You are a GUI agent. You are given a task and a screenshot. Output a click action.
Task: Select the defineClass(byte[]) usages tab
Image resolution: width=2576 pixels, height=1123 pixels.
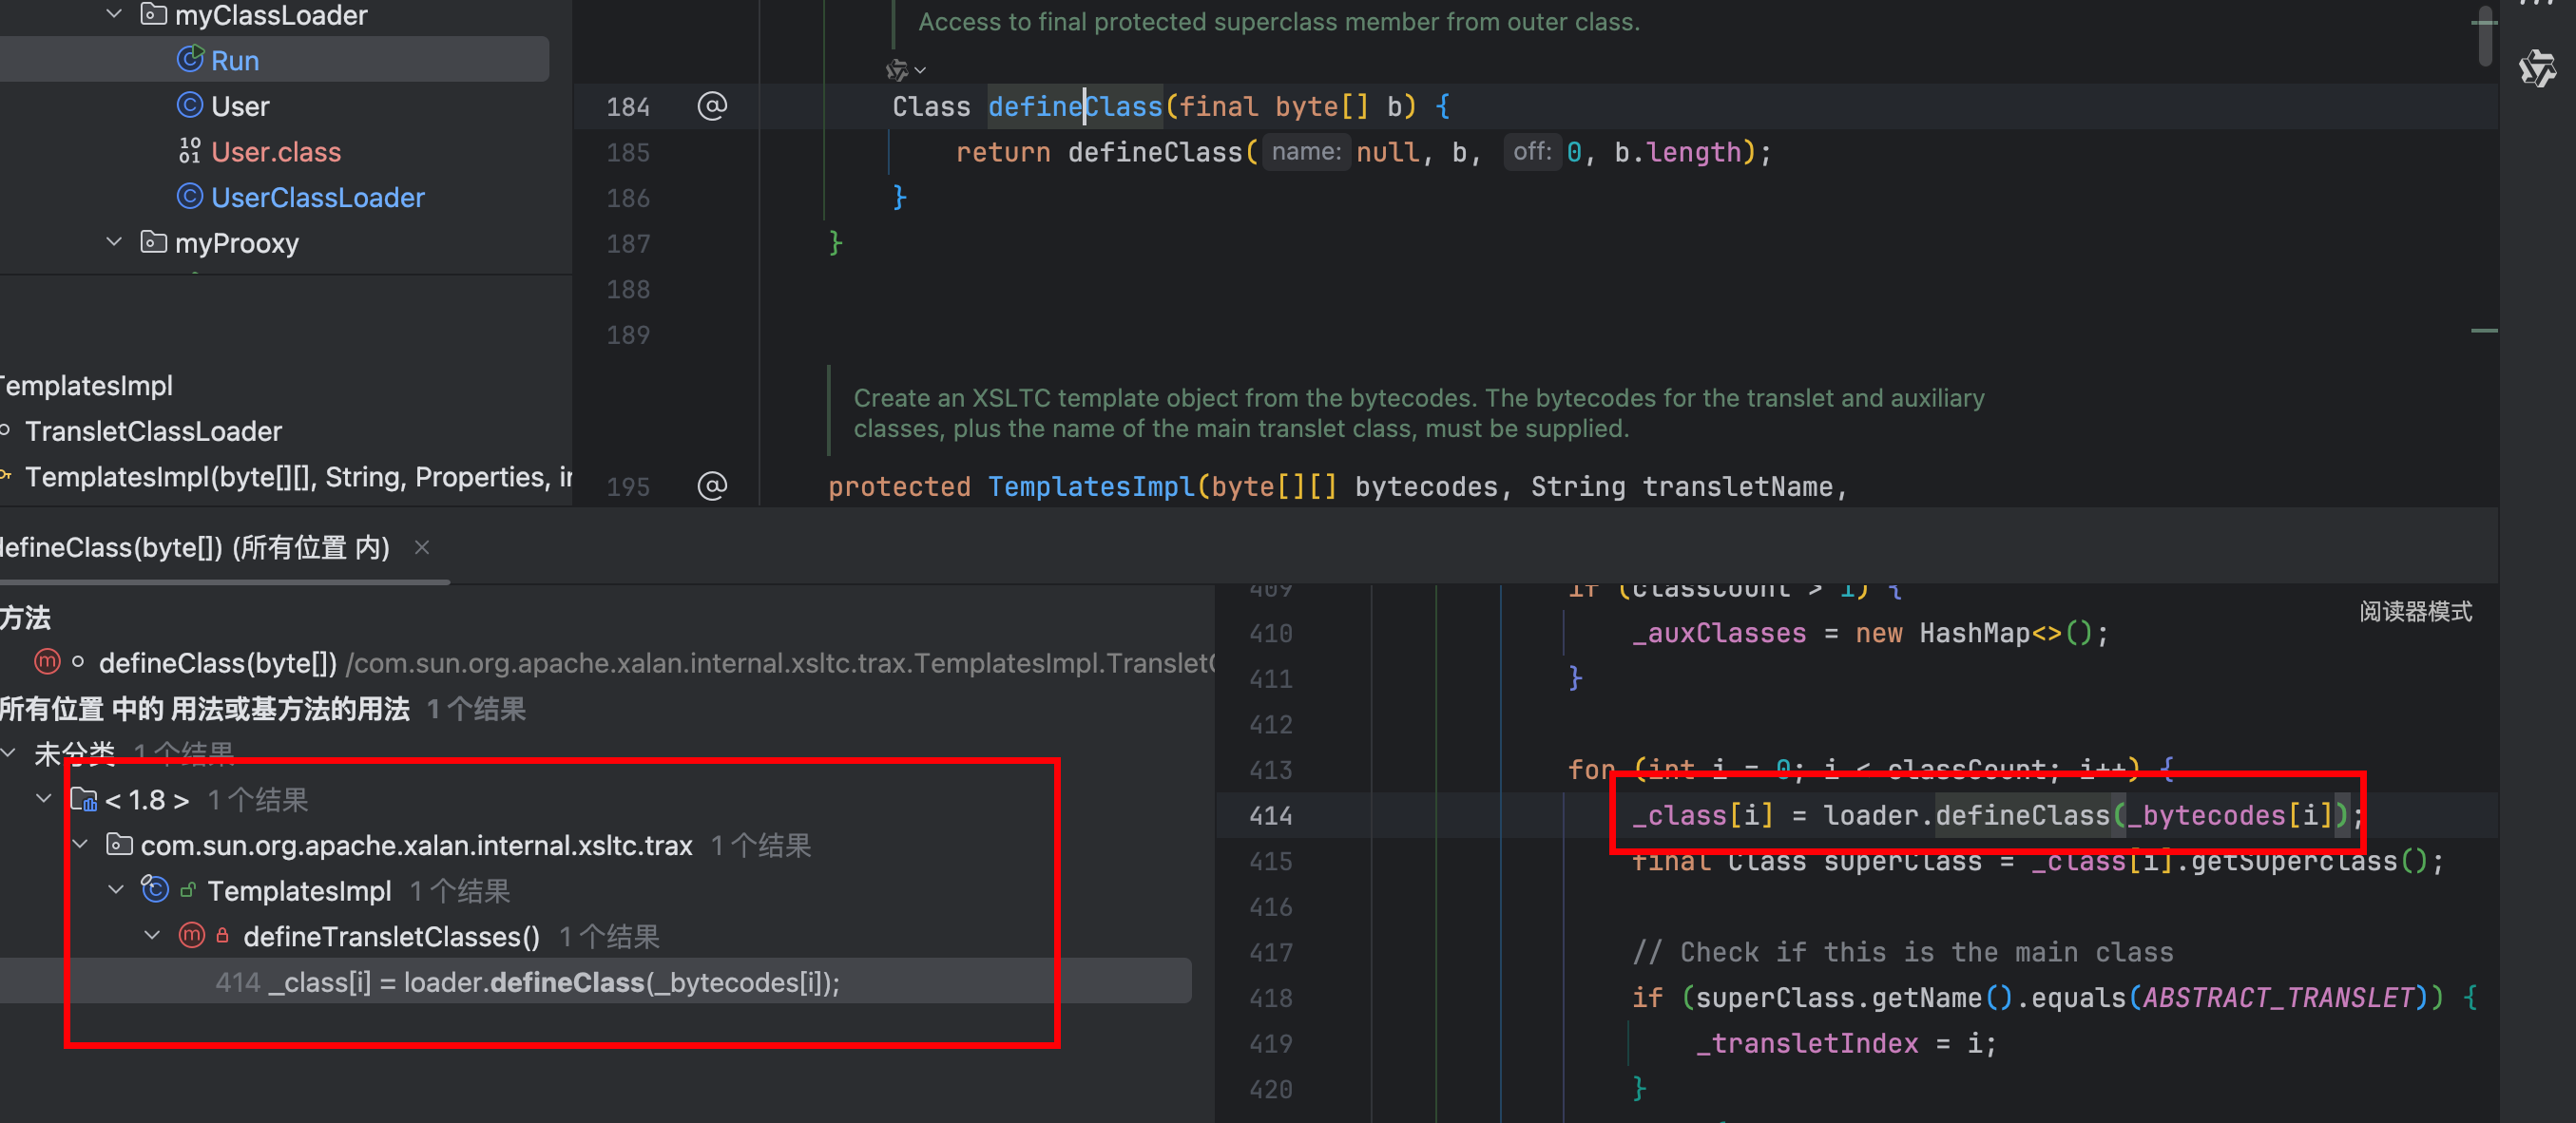[x=195, y=547]
